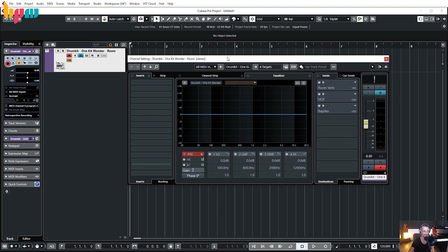Image resolution: width=448 pixels, height=252 pixels.
Task: Open Functions magnifier in channel settings
Action: [x=156, y=67]
